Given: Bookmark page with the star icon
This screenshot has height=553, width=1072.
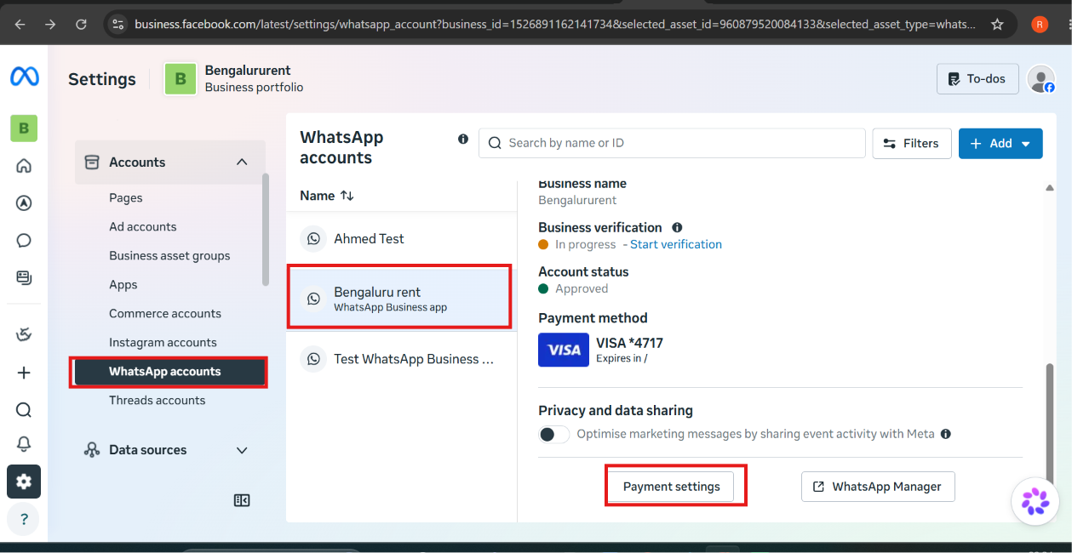Looking at the screenshot, I should click(x=997, y=25).
